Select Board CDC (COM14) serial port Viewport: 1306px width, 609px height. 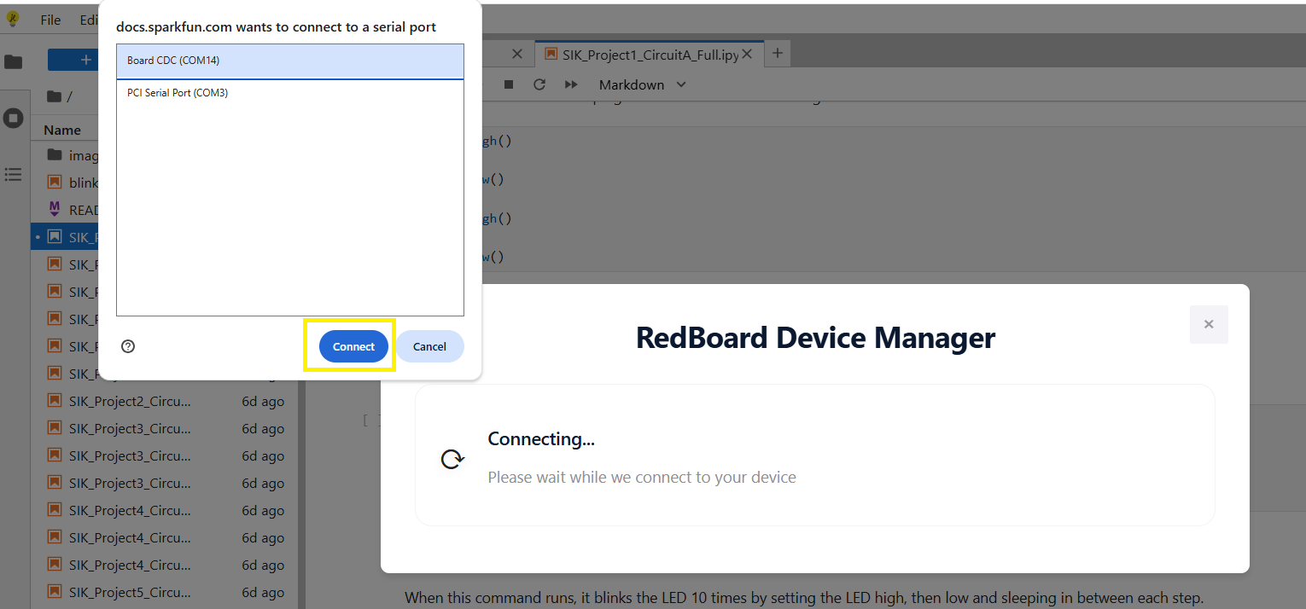tap(289, 61)
